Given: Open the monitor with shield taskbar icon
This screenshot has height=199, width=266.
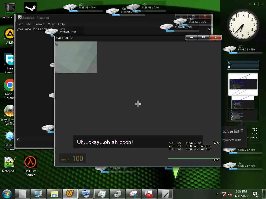Looking at the screenshot, I should (x=38, y=194).
